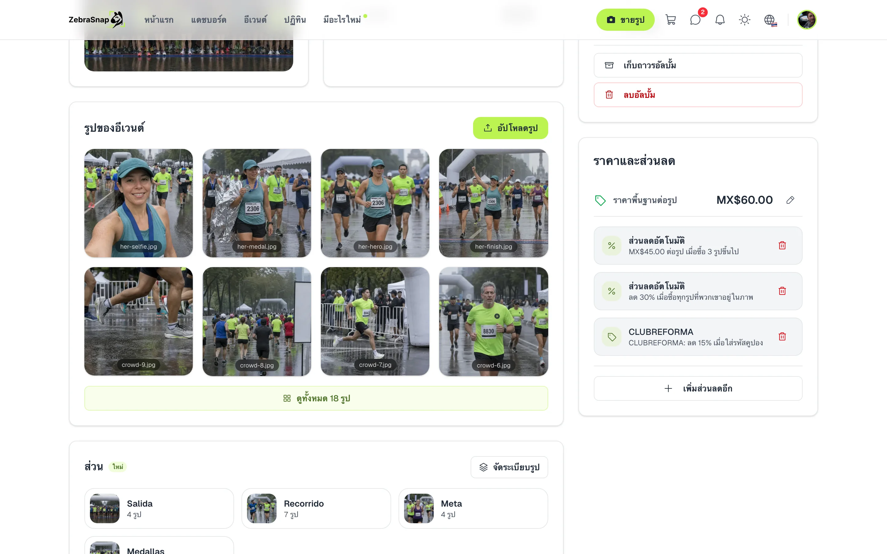Open her-hero.jpg thumbnail

pos(375,203)
